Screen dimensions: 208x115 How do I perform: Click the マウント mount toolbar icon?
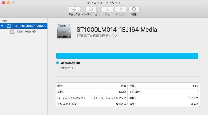120,9
